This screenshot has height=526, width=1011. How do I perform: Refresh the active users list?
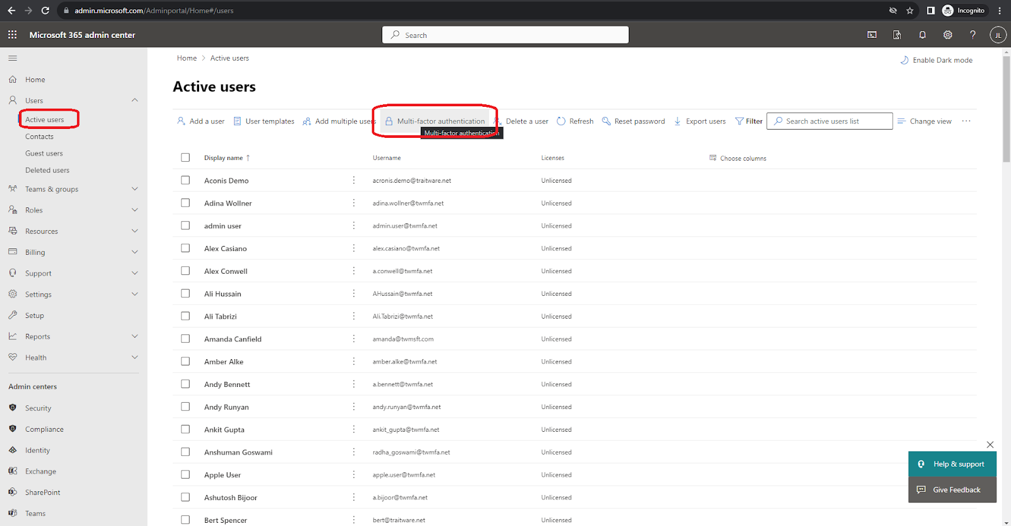[x=575, y=121]
